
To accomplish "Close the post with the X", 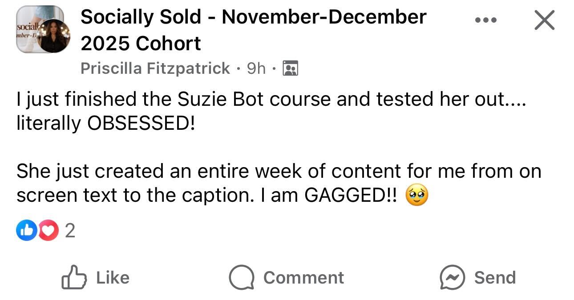I will pos(544,20).
